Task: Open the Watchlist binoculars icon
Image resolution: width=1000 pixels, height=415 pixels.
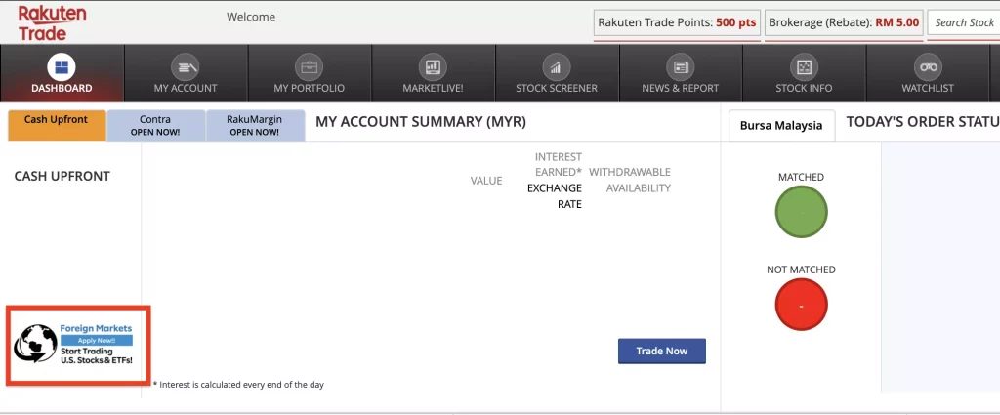Action: click(928, 66)
